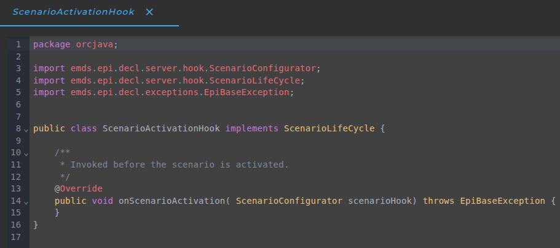Collapse the onScenarioActivation method fold on line 14
The image size is (560, 248).
26,203
